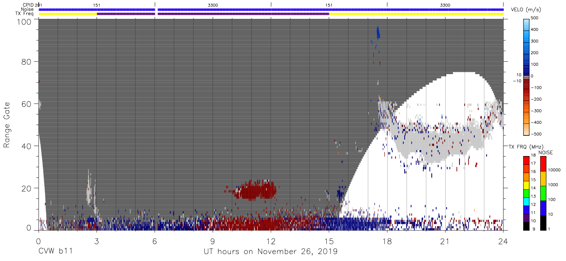The width and height of the screenshot is (566, 261).
Task: Click the 80 tick on Range Gate axis
Action: (x=27, y=61)
